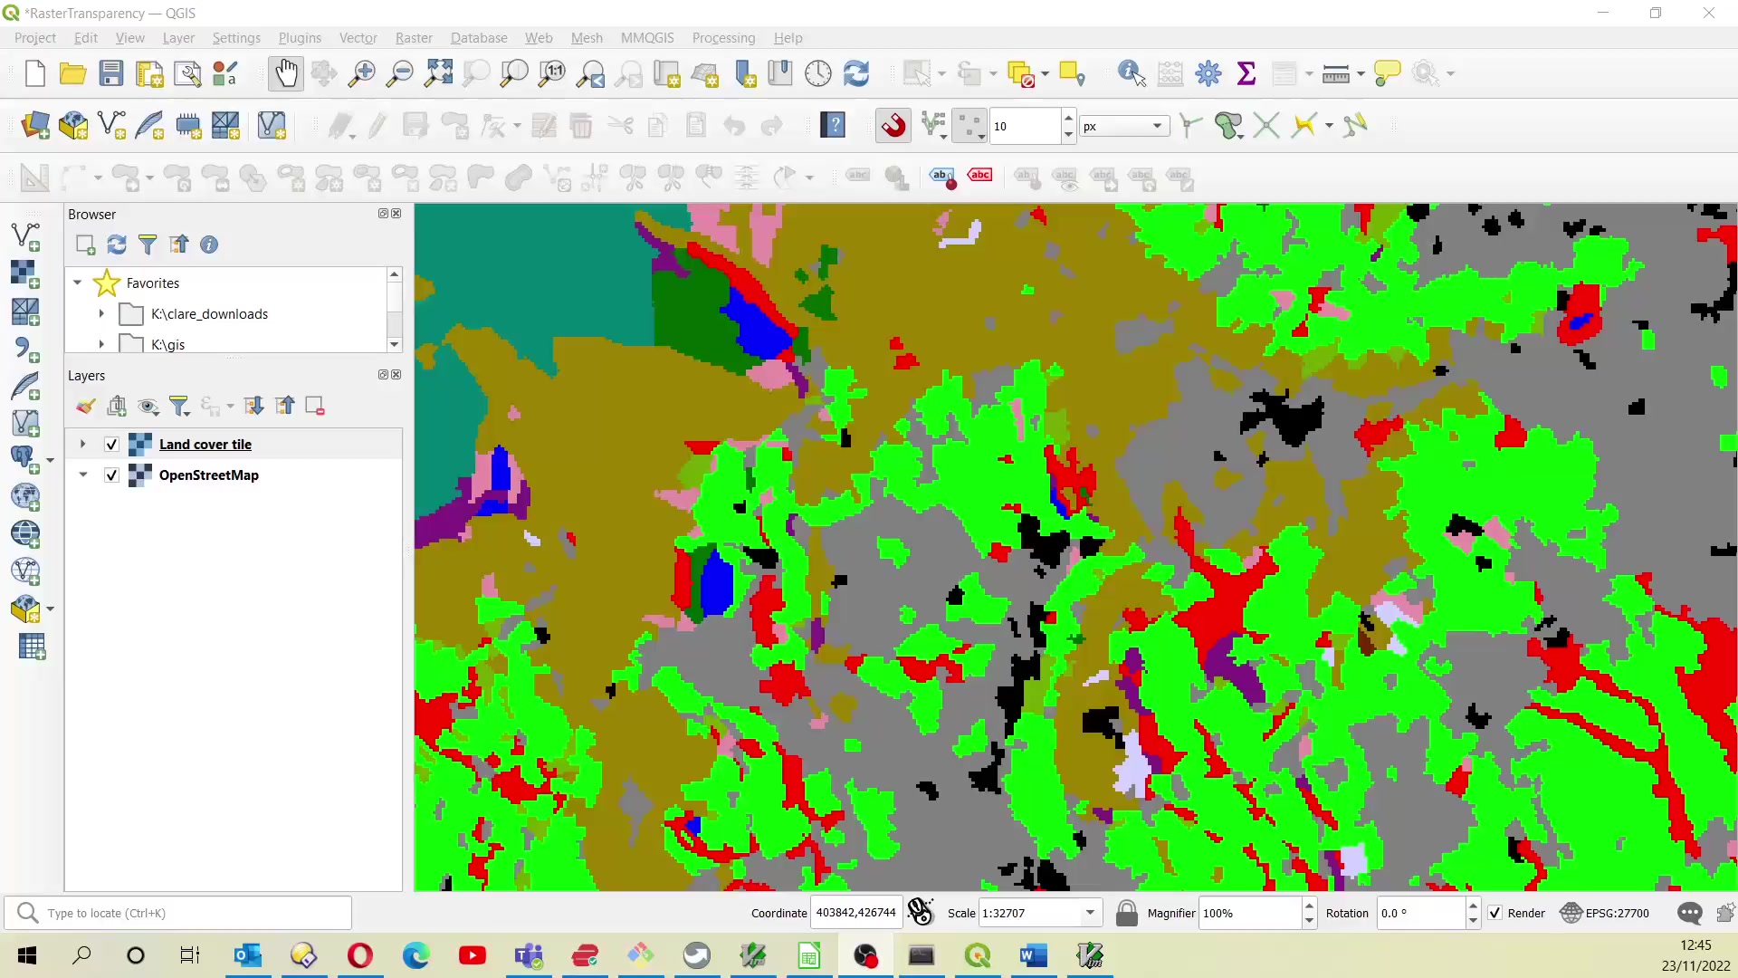Collapse the OpenStreetMap layer entry

point(82,475)
